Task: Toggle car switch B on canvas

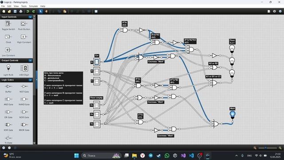Action: (x=97, y=71)
